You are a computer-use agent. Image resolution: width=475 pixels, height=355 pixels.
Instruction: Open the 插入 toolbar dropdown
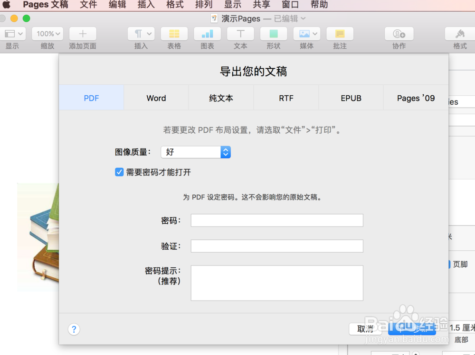141,34
